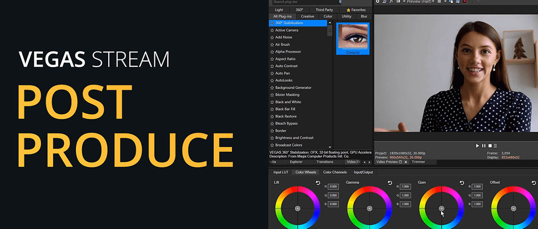This screenshot has width=538, height=229.
Task: Click the Search plug-ins field
Action: [305, 2]
